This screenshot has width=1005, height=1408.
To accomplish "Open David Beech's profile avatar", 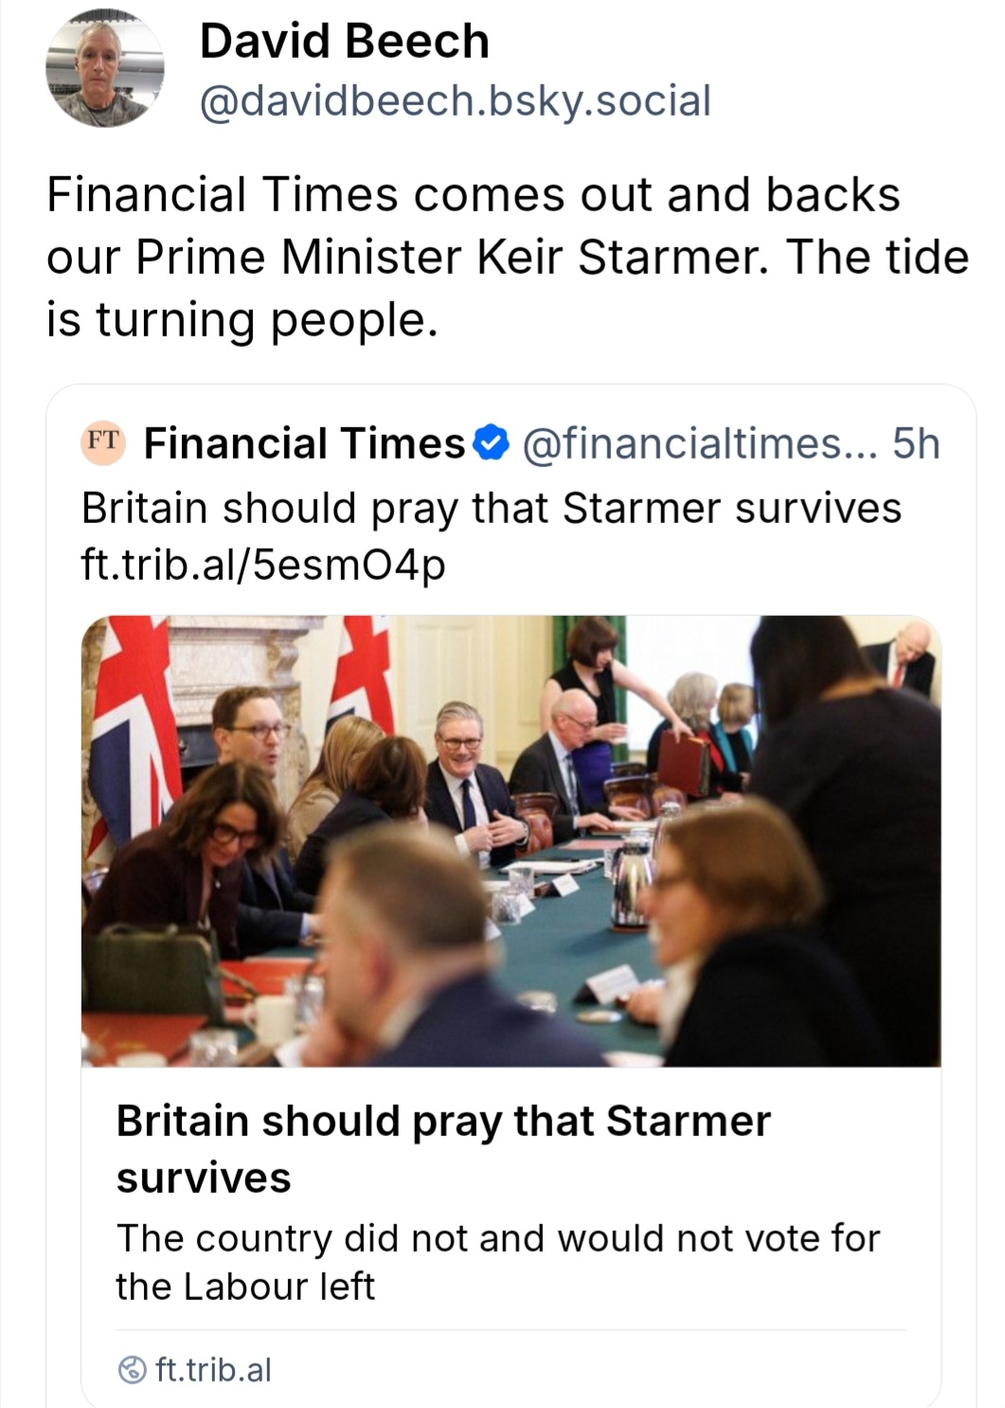I will [x=104, y=69].
